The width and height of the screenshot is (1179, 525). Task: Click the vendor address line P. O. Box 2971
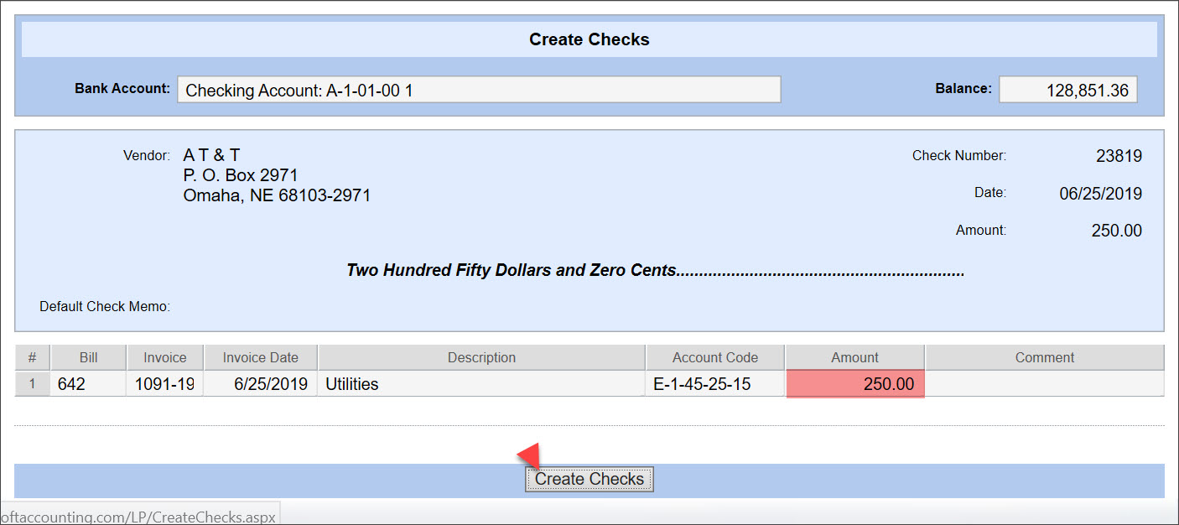(x=240, y=175)
